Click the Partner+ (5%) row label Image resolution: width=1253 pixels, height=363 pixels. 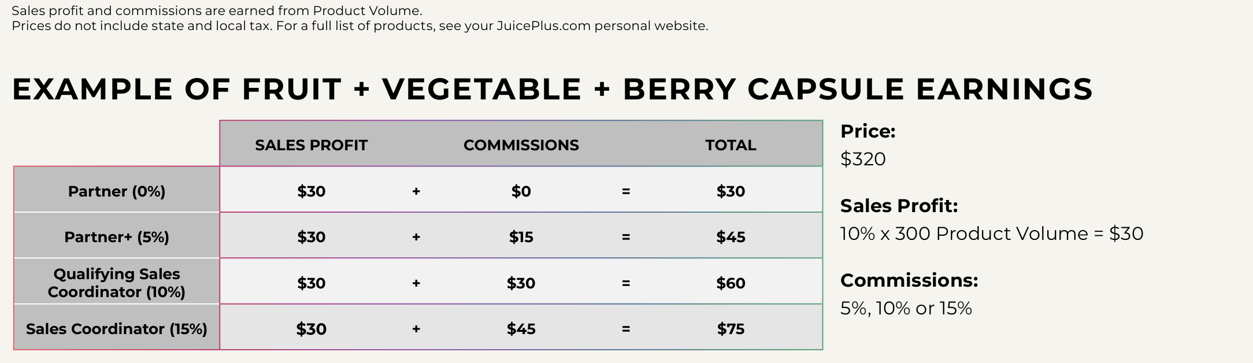pyautogui.click(x=117, y=237)
